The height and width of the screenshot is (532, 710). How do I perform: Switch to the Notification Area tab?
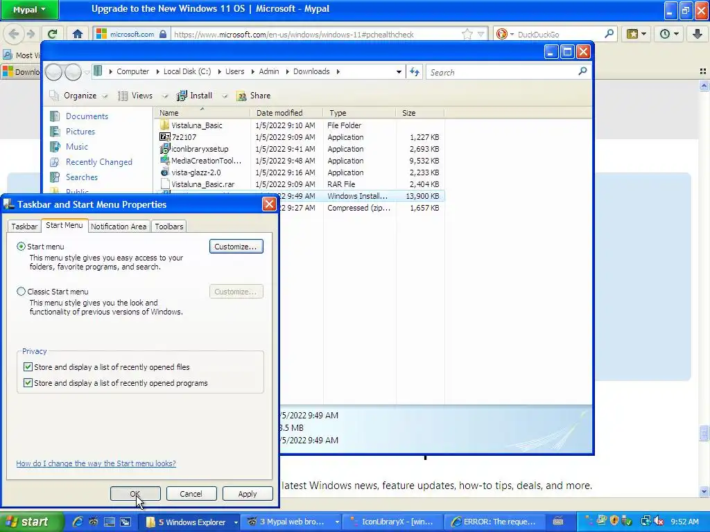[119, 227]
